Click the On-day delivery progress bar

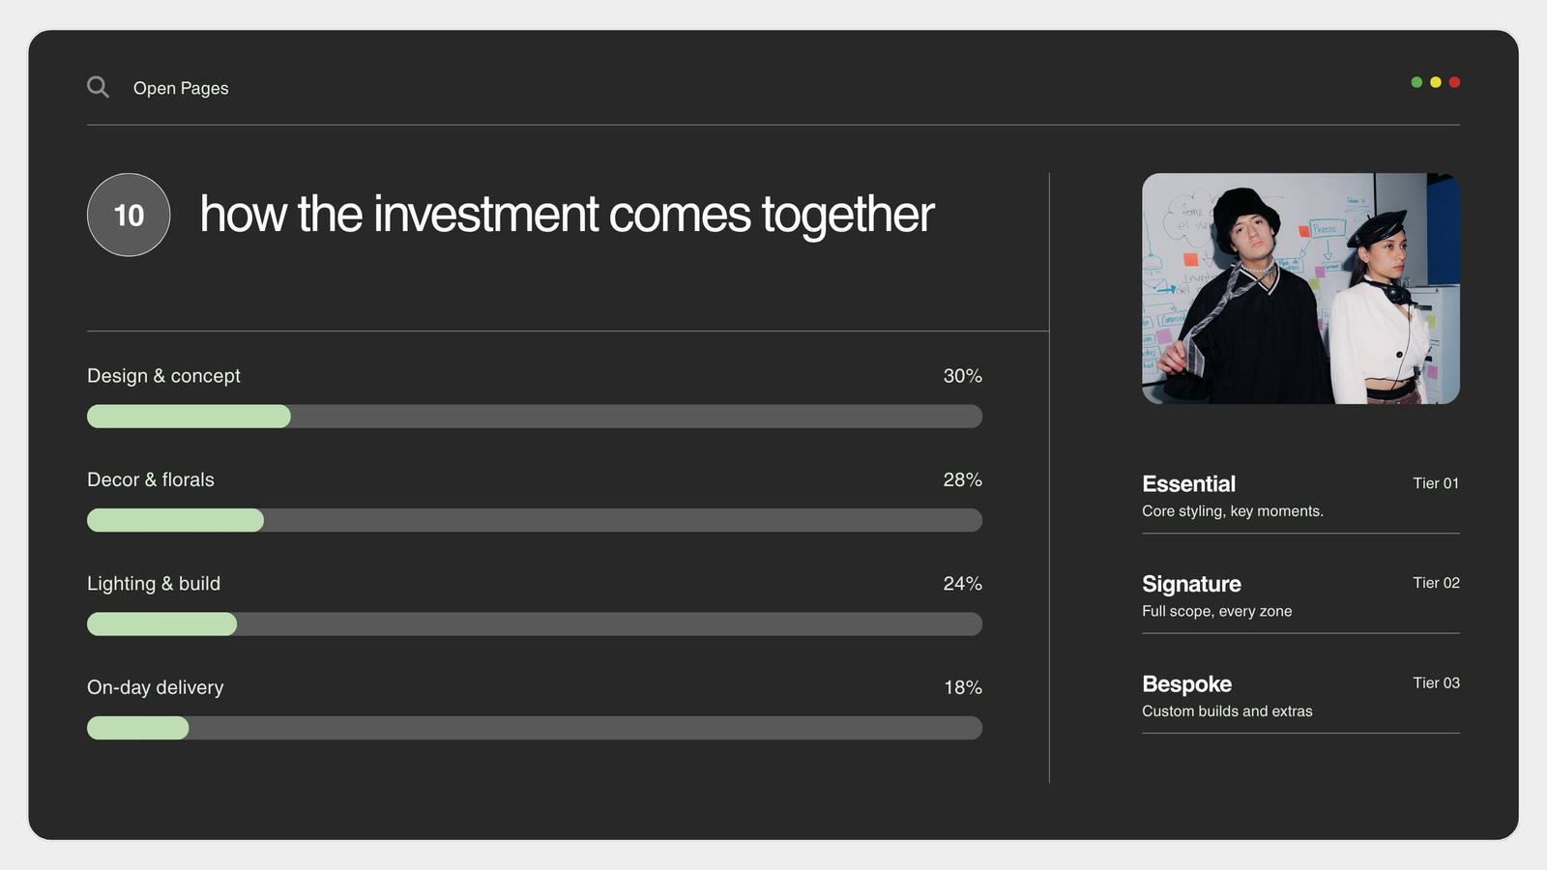(x=535, y=728)
